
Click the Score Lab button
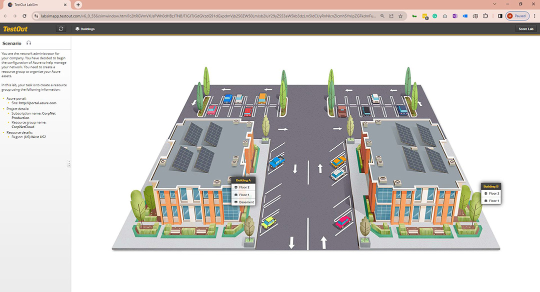[526, 29]
